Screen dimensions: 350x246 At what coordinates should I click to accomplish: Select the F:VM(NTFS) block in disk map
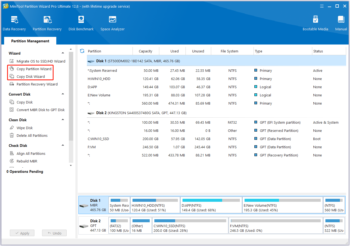[x=276, y=225]
